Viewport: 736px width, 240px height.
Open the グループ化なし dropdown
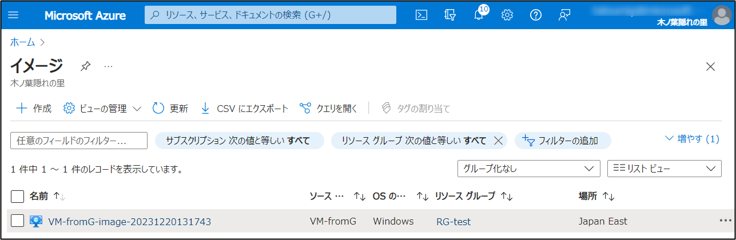coord(528,169)
